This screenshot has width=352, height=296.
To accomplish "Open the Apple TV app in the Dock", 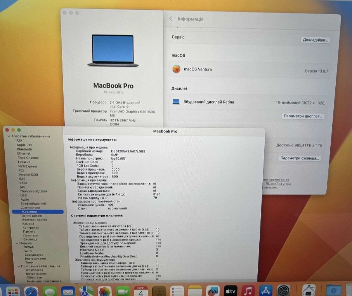I will pyautogui.click(x=230, y=291).
